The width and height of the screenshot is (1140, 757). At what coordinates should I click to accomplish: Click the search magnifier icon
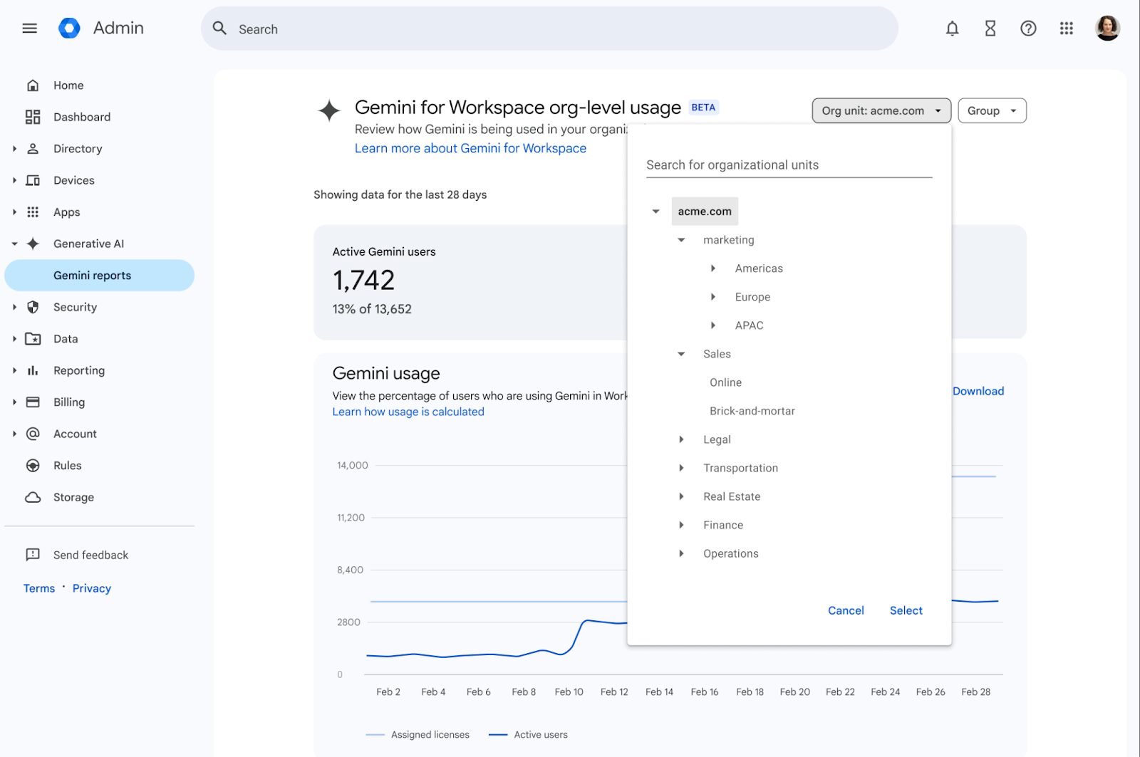[220, 28]
